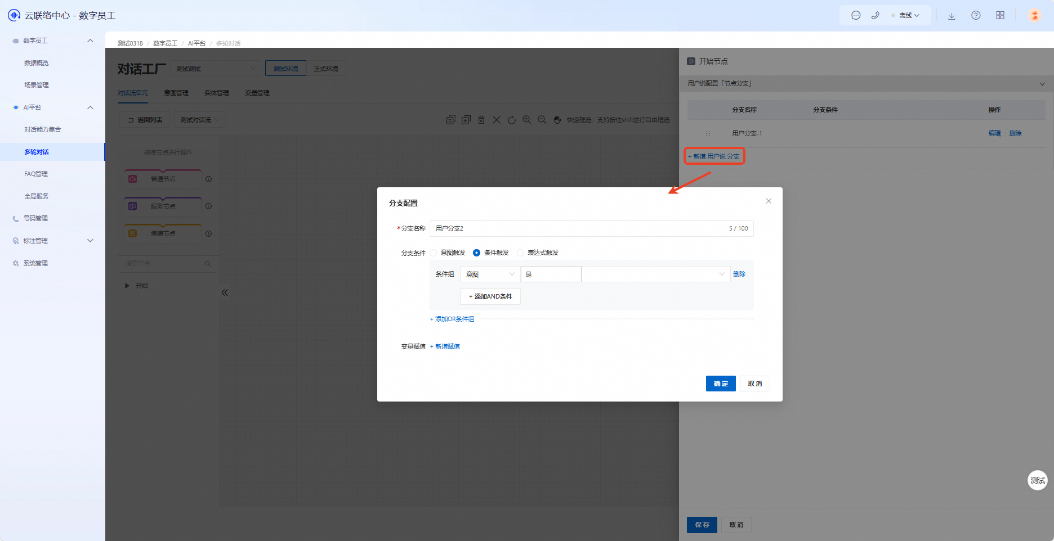The height and width of the screenshot is (541, 1054).
Task: Click the select-all dashed copy toolbar icon
Action: pos(450,120)
